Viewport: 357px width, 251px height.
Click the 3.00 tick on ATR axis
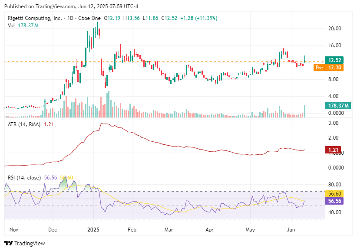click(333, 123)
